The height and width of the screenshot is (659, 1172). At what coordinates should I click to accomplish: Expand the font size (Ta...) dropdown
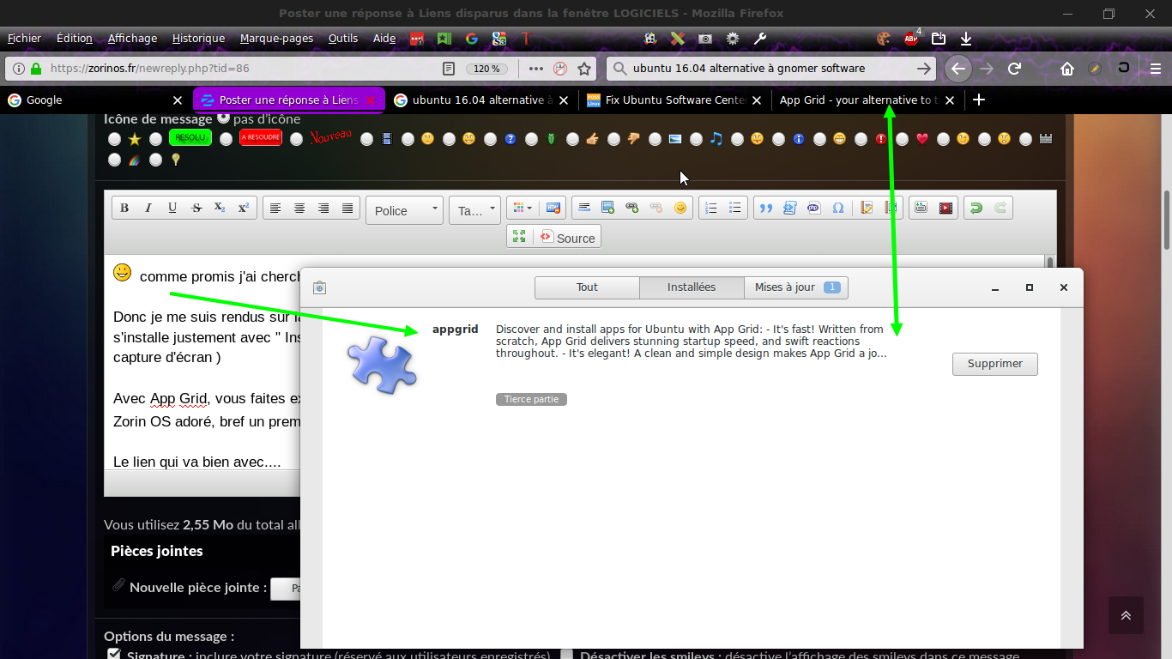(474, 210)
